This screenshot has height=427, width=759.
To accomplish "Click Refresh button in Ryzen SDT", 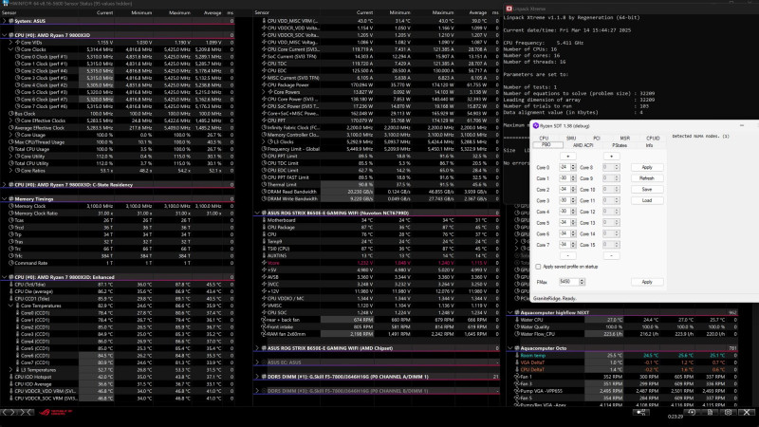I will tap(647, 178).
